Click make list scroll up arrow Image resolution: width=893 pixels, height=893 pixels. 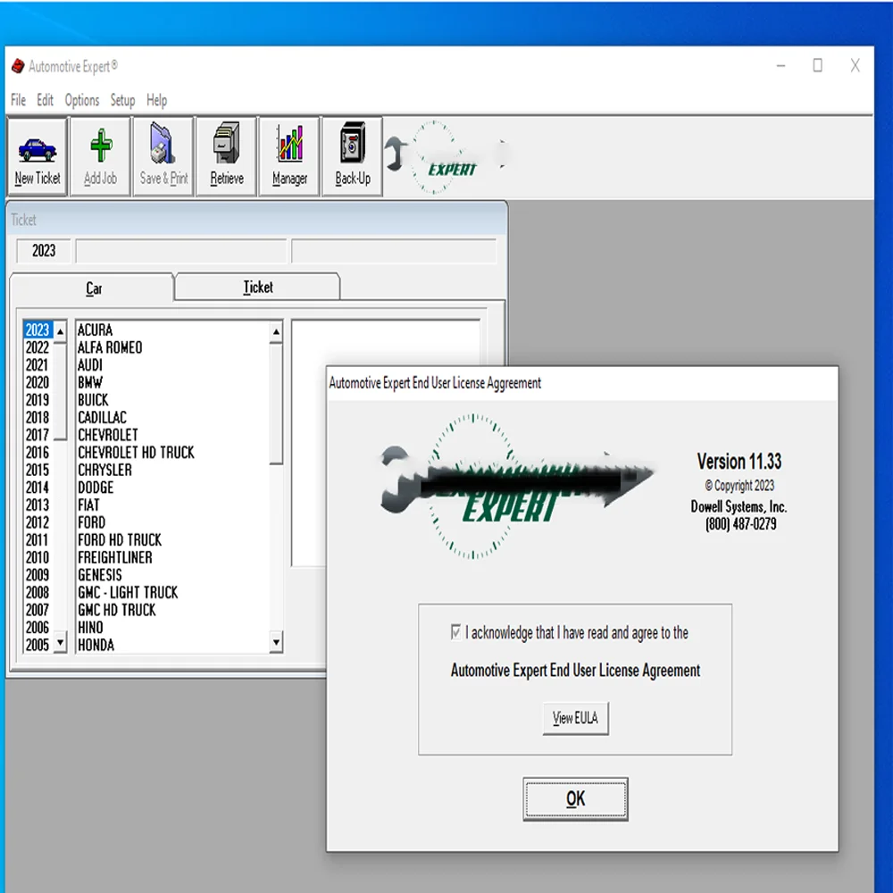tap(276, 331)
